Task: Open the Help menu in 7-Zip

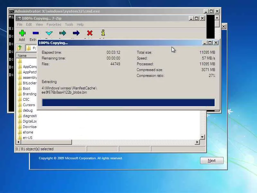Action: pos(80,24)
